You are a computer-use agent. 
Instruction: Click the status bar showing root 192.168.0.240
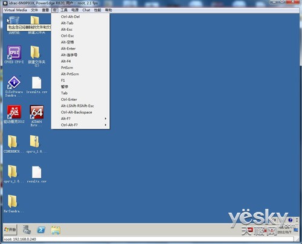pos(149,239)
